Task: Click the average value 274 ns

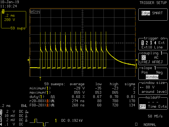Action: pos(78,101)
